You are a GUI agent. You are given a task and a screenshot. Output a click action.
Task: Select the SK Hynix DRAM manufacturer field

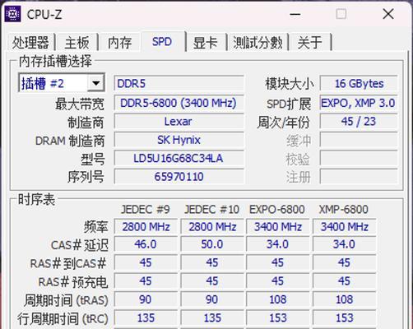179,140
